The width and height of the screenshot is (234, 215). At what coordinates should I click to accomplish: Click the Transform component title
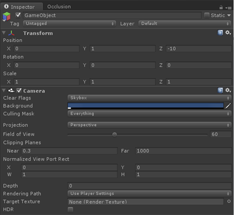point(38,33)
